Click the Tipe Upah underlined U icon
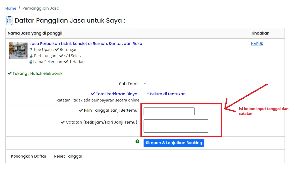 [31, 50]
